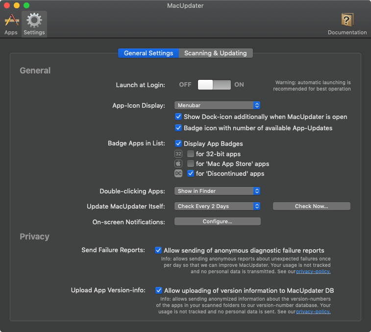The width and height of the screenshot is (371, 332).
Task: Enable badges for 32-bit apps
Action: 191,154
